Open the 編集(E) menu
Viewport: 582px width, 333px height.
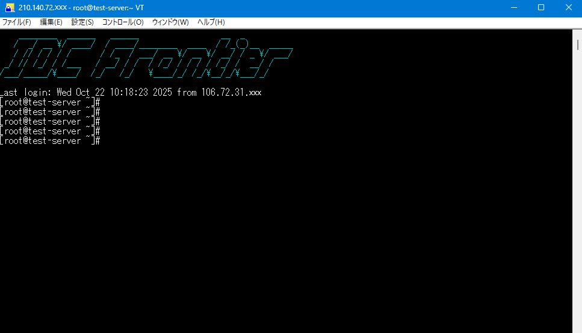tap(51, 22)
